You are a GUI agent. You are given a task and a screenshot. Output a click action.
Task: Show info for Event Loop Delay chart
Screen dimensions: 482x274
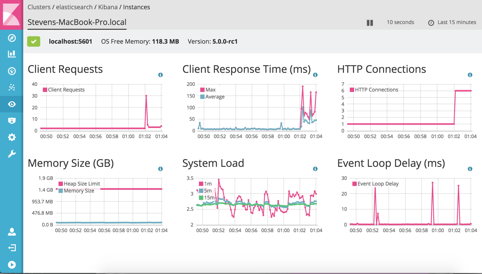470,169
